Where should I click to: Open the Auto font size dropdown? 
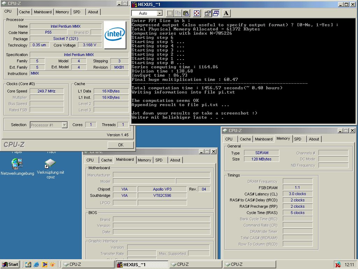(x=160, y=13)
